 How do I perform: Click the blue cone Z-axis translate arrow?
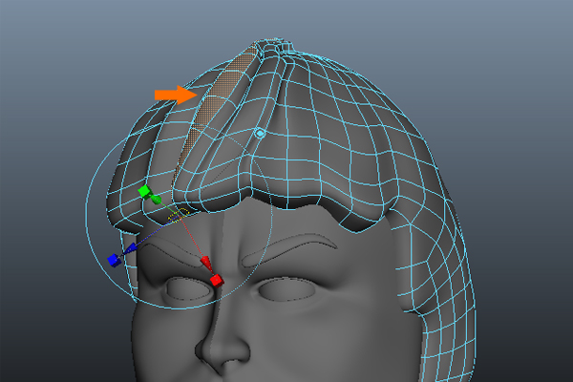130,248
